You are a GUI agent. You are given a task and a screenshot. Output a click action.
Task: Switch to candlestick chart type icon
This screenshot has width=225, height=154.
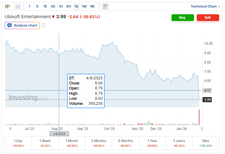[x=7, y=6]
